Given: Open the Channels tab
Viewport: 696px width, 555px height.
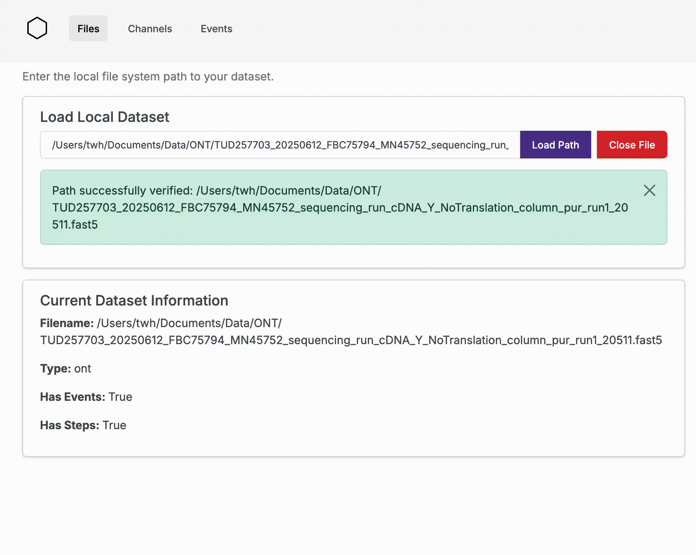Looking at the screenshot, I should (x=150, y=29).
